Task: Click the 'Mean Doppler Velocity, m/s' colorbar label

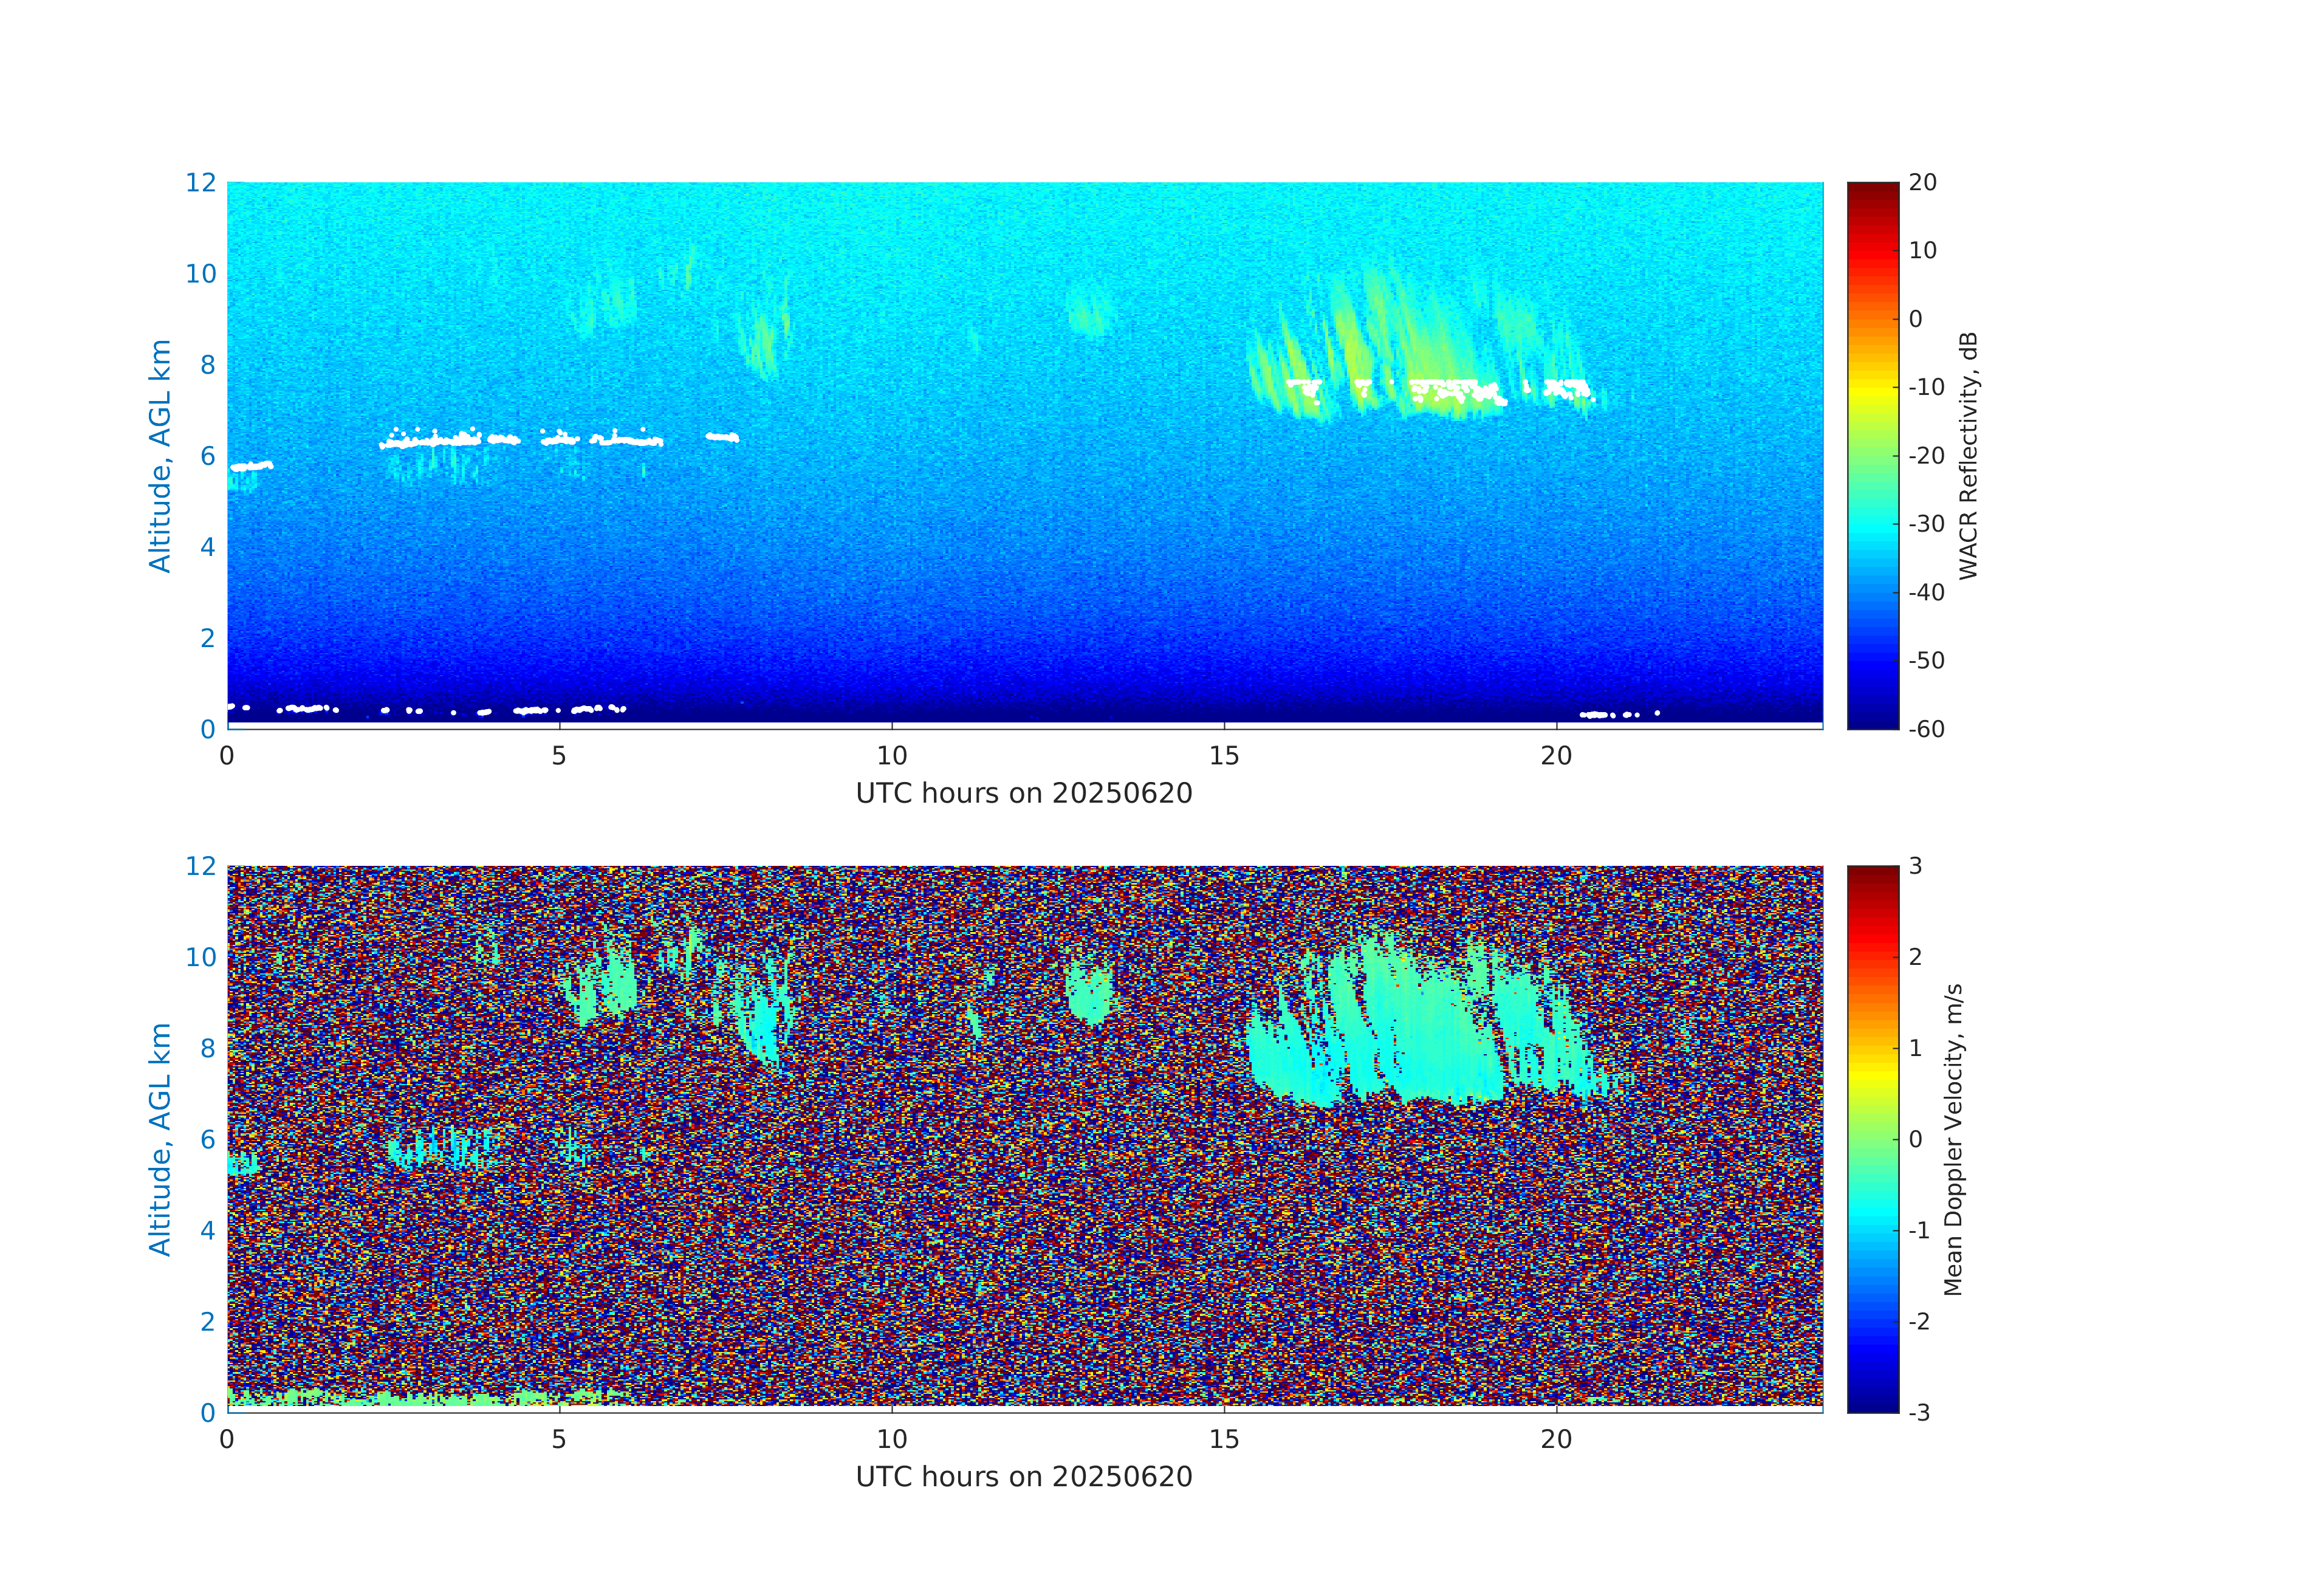Action: [x=1952, y=1139]
